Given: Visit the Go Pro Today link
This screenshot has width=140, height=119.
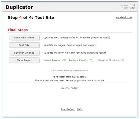Looking at the screenshot, I should (70, 88).
